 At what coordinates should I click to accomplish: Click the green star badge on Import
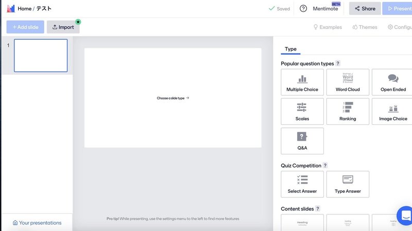click(78, 22)
